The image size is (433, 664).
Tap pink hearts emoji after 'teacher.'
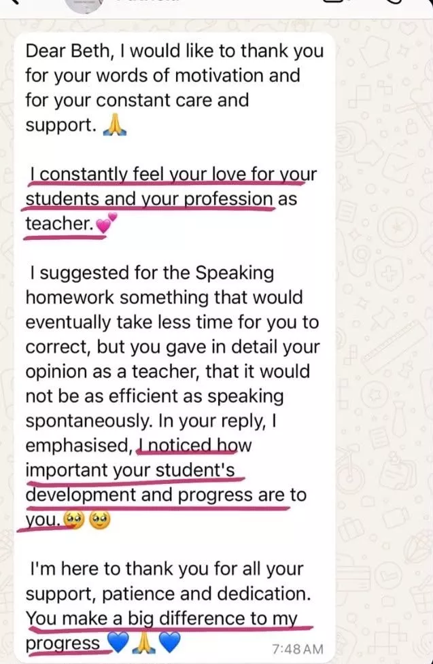pos(106,223)
